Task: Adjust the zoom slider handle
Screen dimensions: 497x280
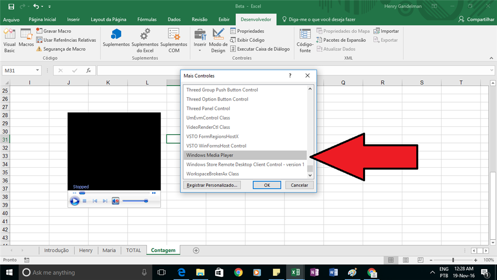Action: (453, 260)
